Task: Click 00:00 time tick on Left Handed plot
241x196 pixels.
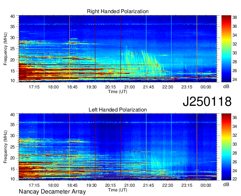Action: [206, 185]
